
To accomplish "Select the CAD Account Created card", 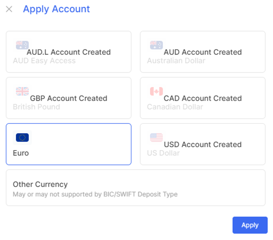I will click(x=203, y=98).
